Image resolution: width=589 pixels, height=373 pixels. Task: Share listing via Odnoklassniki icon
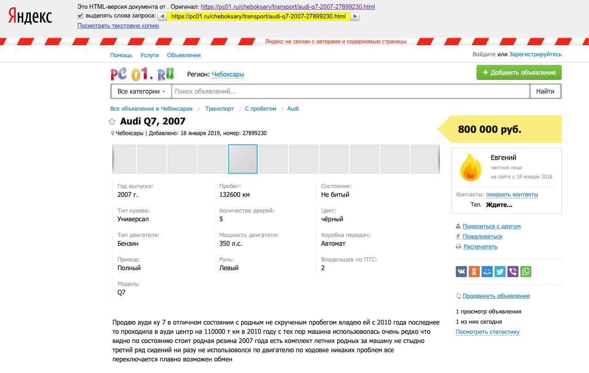(474, 272)
